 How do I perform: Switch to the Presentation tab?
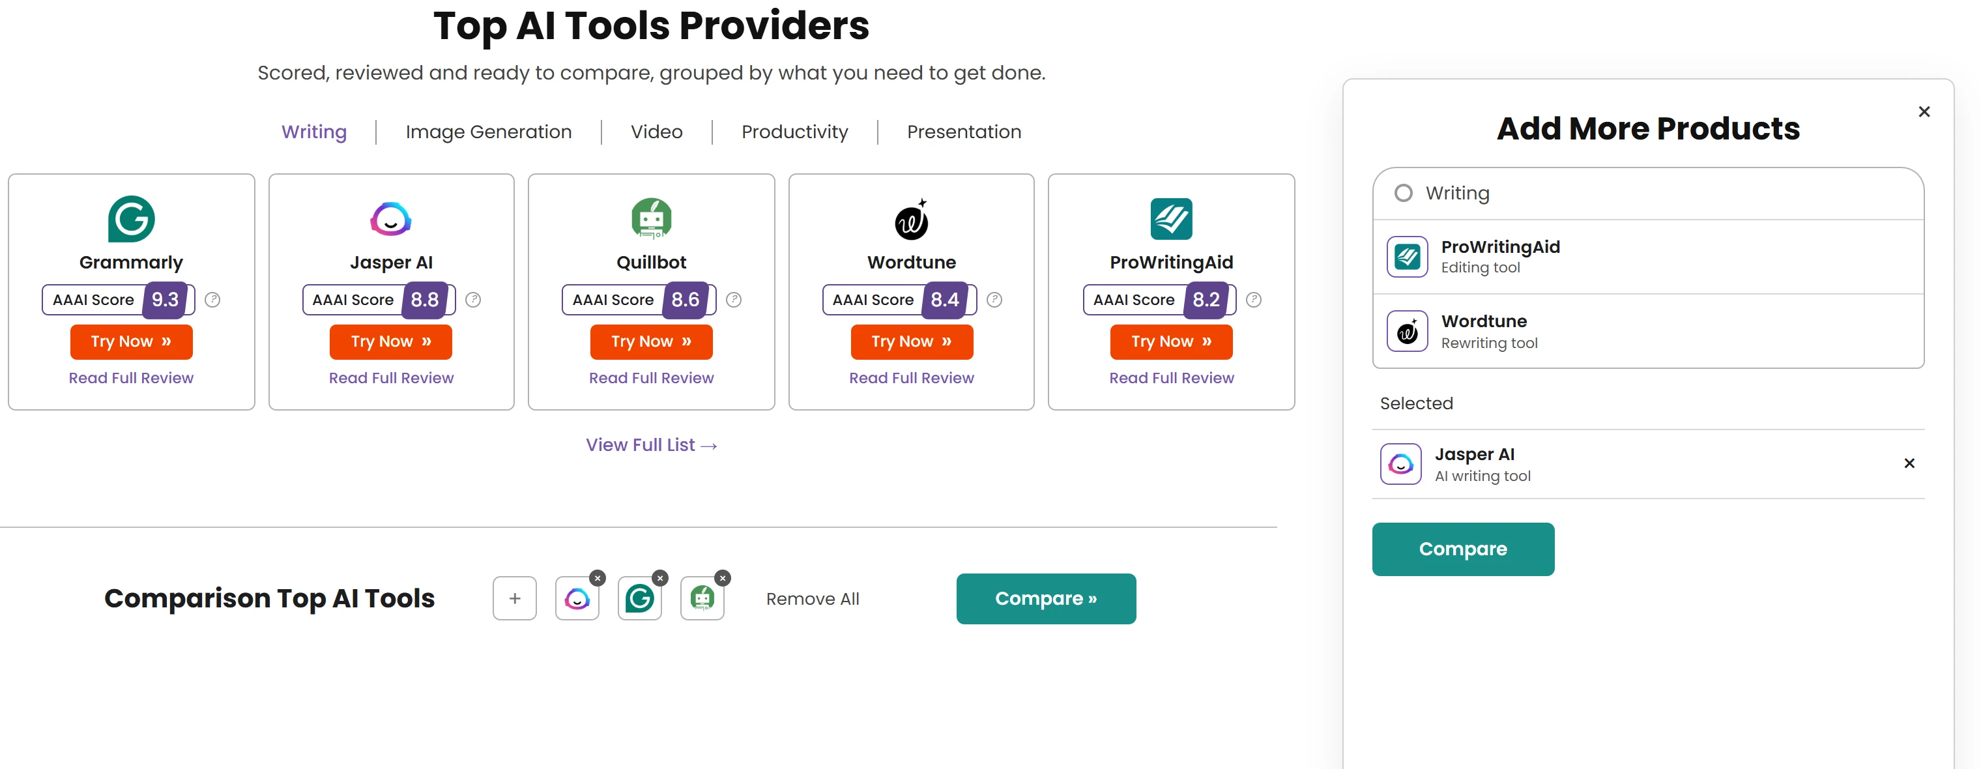964,132
